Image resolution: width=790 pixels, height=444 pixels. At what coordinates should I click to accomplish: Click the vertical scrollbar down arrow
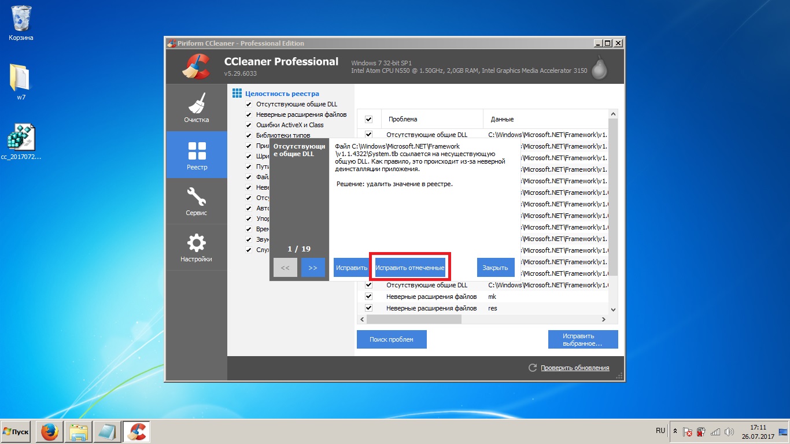pos(614,310)
